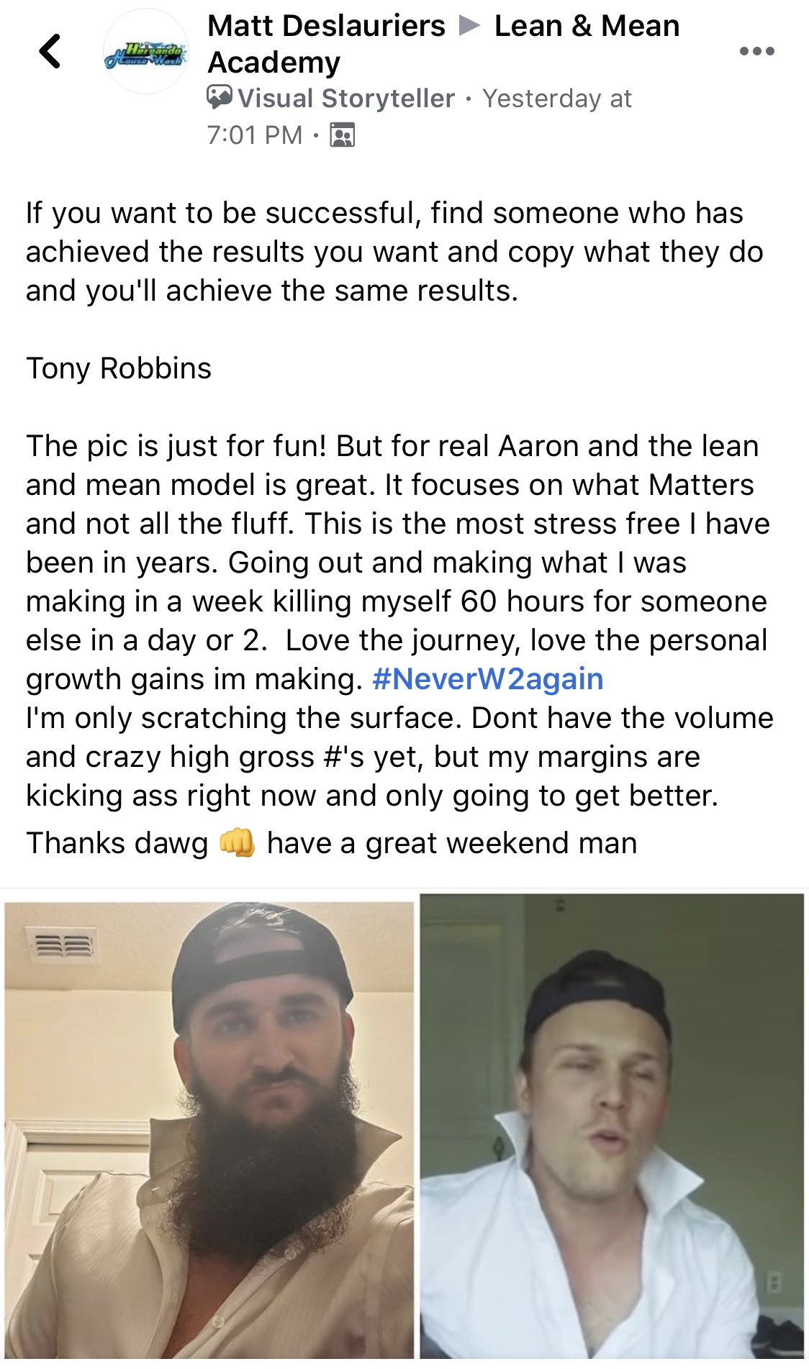This screenshot has width=809, height=1369.
Task: Open the three-dot post options menu
Action: click(756, 51)
